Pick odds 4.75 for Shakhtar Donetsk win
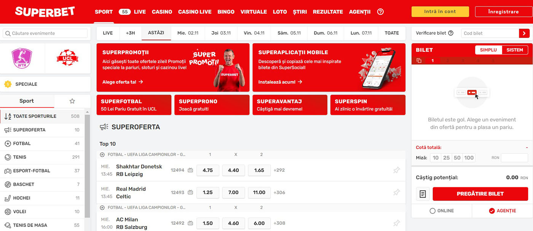 (x=208, y=170)
